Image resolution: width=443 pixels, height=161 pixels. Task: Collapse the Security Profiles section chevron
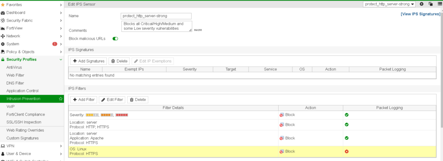tap(61, 60)
